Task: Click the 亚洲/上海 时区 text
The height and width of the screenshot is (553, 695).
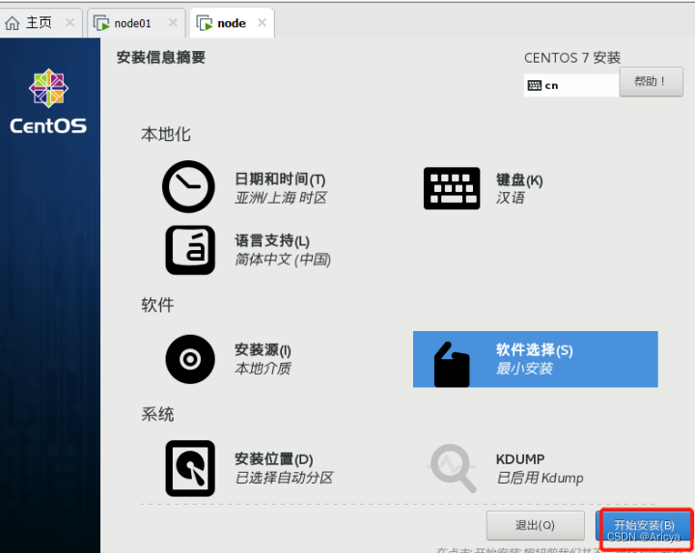Action: [281, 198]
